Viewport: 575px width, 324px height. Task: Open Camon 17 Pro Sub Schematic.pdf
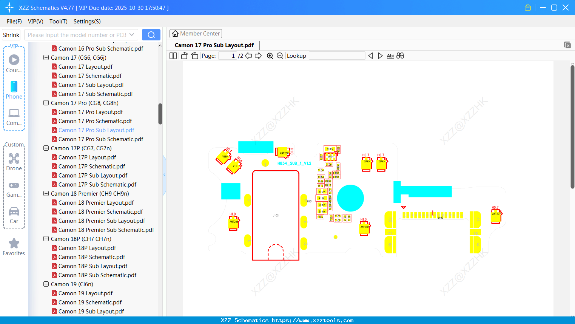tap(101, 139)
